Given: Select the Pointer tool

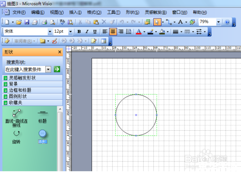Looking at the screenshot, I should 157,22.
